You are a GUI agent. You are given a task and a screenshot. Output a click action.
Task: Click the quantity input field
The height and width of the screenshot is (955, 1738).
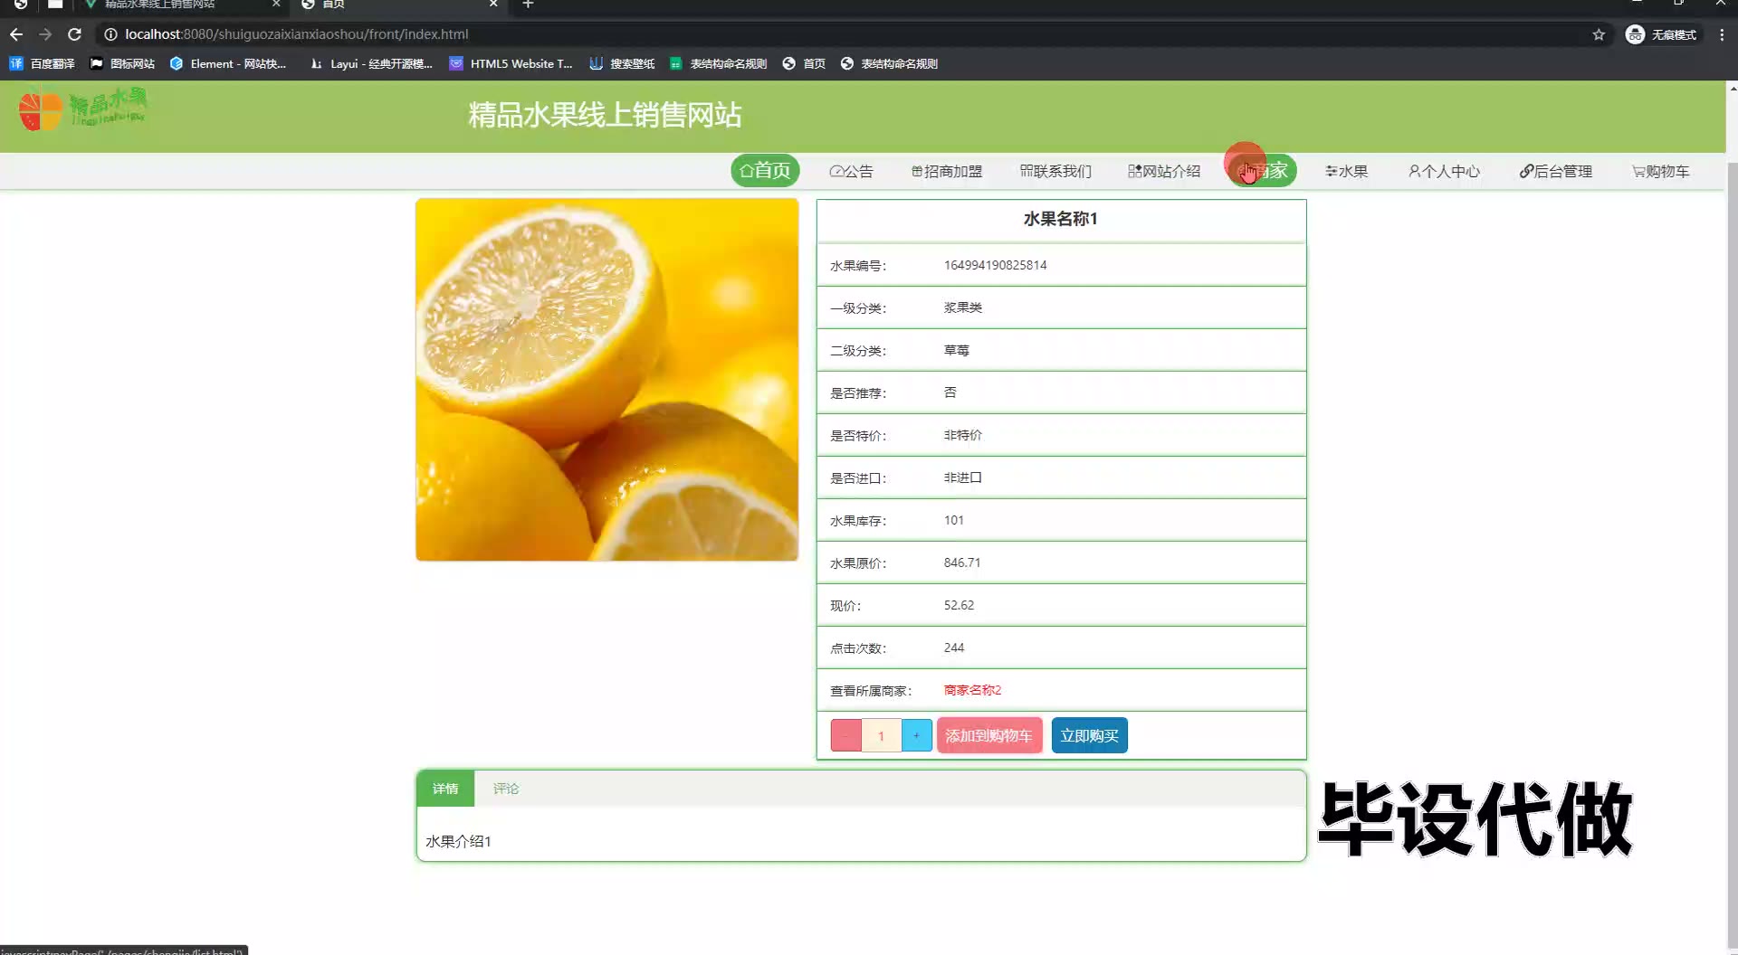(882, 735)
